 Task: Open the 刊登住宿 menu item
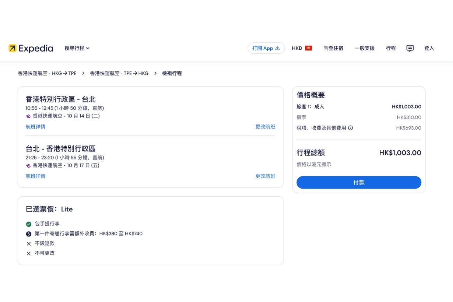333,48
